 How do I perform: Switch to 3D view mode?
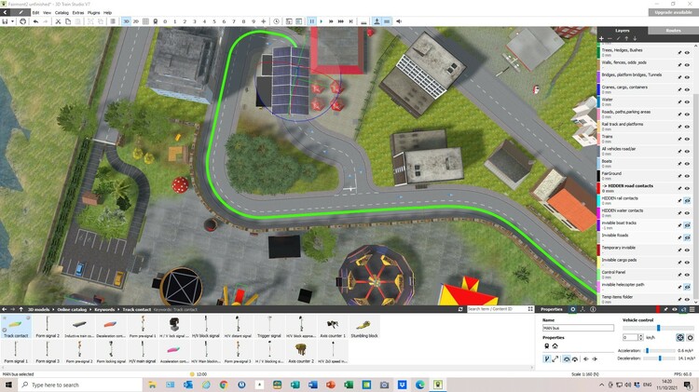(128, 20)
